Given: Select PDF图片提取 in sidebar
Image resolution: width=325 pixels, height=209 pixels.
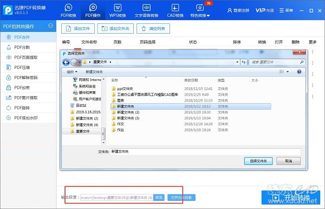Looking at the screenshot, I should coord(28,98).
